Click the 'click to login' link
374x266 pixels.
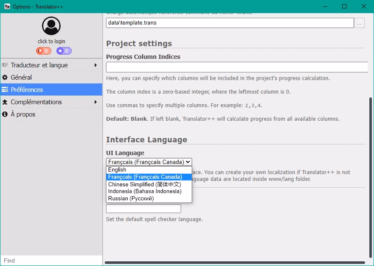click(51, 41)
